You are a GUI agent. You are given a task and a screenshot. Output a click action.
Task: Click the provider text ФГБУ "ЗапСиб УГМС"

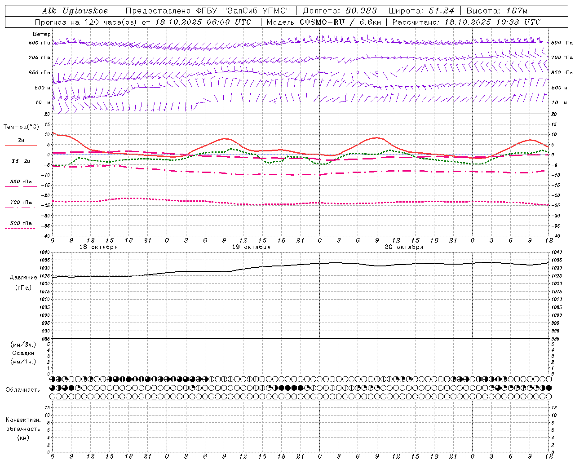click(x=243, y=11)
